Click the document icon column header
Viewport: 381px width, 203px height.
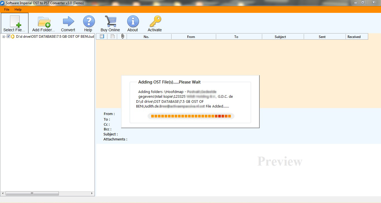tap(112, 36)
